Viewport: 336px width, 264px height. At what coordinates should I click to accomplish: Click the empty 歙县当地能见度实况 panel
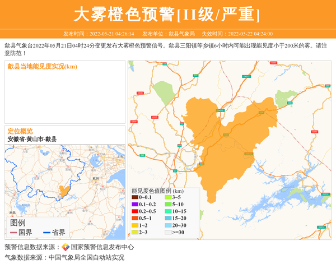click(x=65, y=95)
